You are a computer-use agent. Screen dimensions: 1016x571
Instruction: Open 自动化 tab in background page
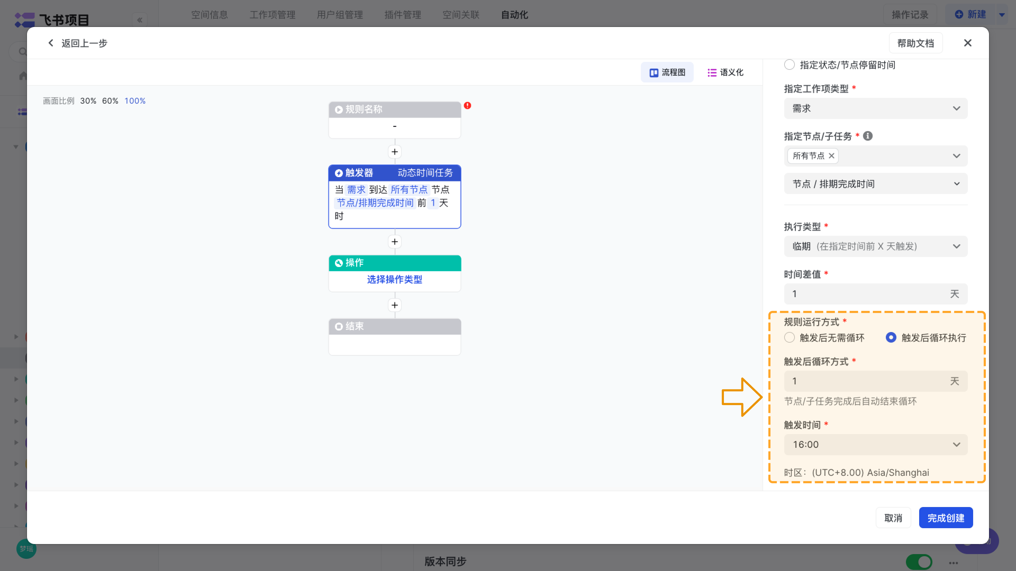[x=515, y=15]
